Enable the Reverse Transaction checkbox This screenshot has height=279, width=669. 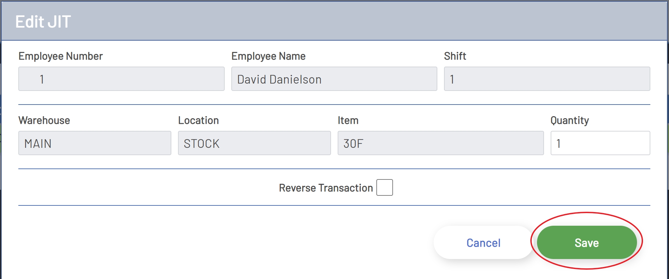click(x=384, y=187)
